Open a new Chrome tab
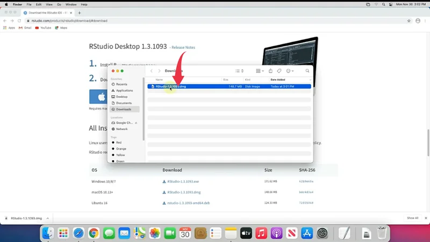Screen dimensions: 430x242 tap(80, 12)
